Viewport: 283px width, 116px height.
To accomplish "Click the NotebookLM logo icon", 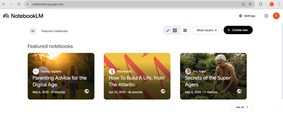I will point(6,16).
